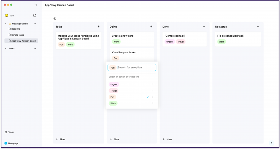This screenshot has width=280, height=149.
Task: Open board settings icon above To Do
Action: click(x=55, y=19)
